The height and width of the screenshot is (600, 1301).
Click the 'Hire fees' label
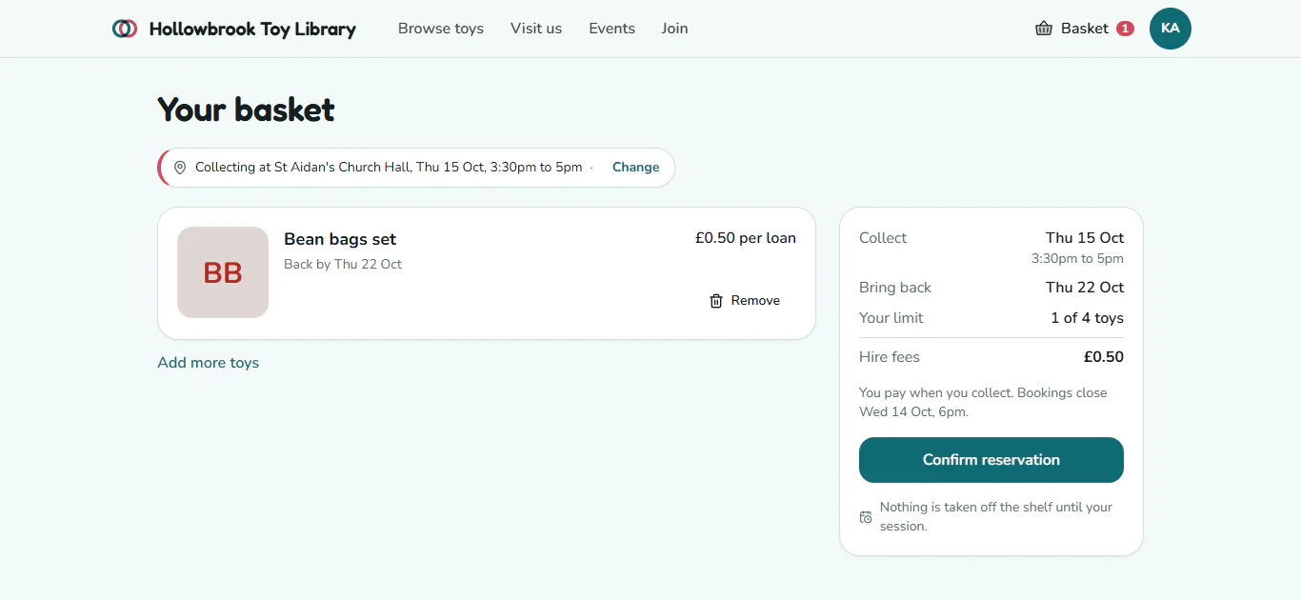890,357
